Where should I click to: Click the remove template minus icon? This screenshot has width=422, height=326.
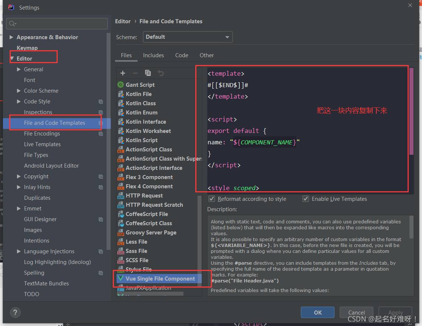135,73
